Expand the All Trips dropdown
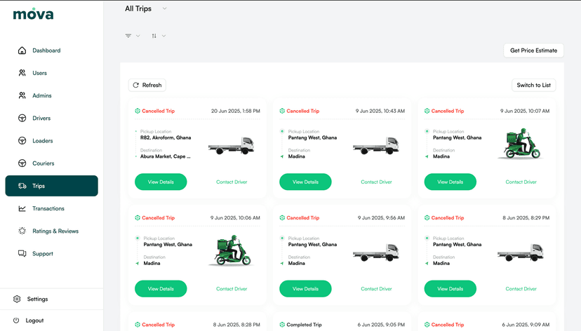This screenshot has width=581, height=331. coord(164,9)
